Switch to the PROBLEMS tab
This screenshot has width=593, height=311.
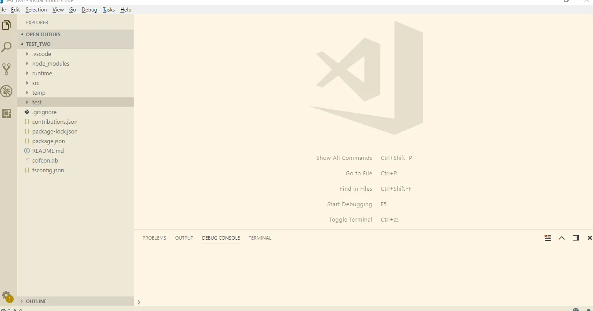coord(154,238)
